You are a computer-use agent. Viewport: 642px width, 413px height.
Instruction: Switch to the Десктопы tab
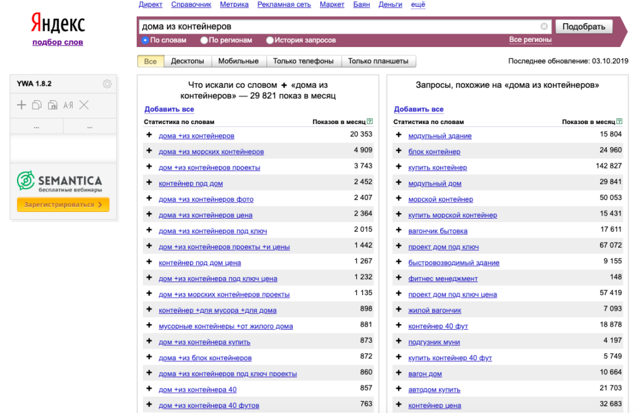tap(187, 61)
